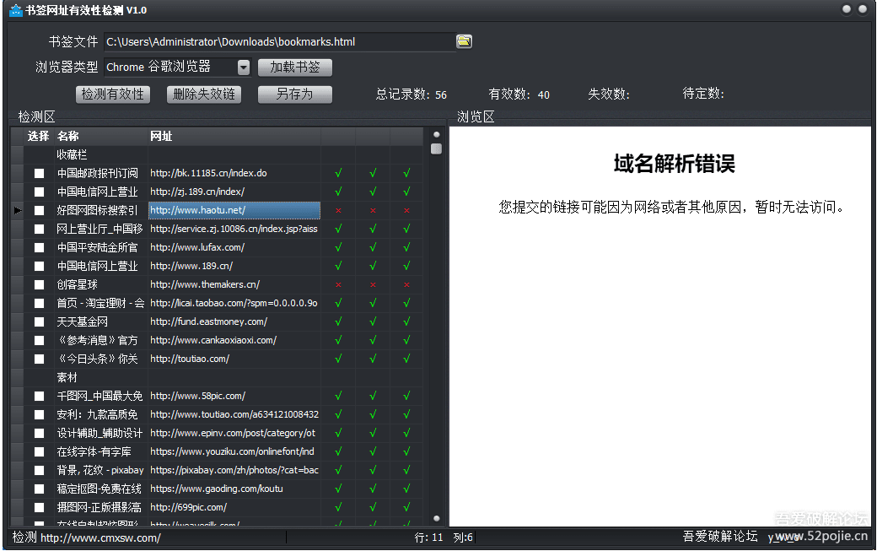Sort by the 名称 column header
Viewport: 877px width, 551px height.
click(100, 136)
